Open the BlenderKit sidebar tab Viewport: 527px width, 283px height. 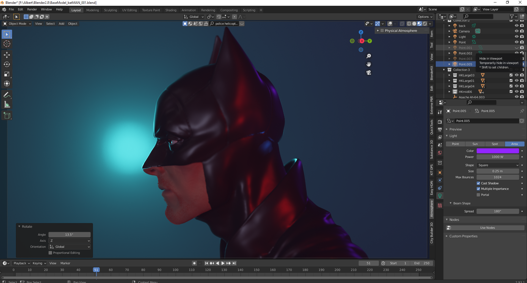tap(432, 73)
